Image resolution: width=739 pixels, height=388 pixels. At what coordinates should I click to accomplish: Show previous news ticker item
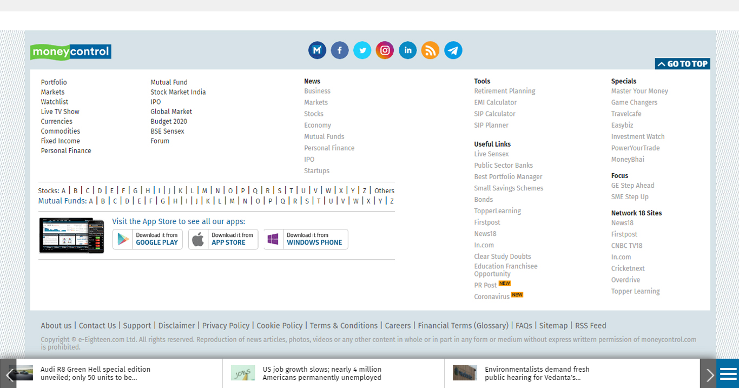[x=9, y=374]
